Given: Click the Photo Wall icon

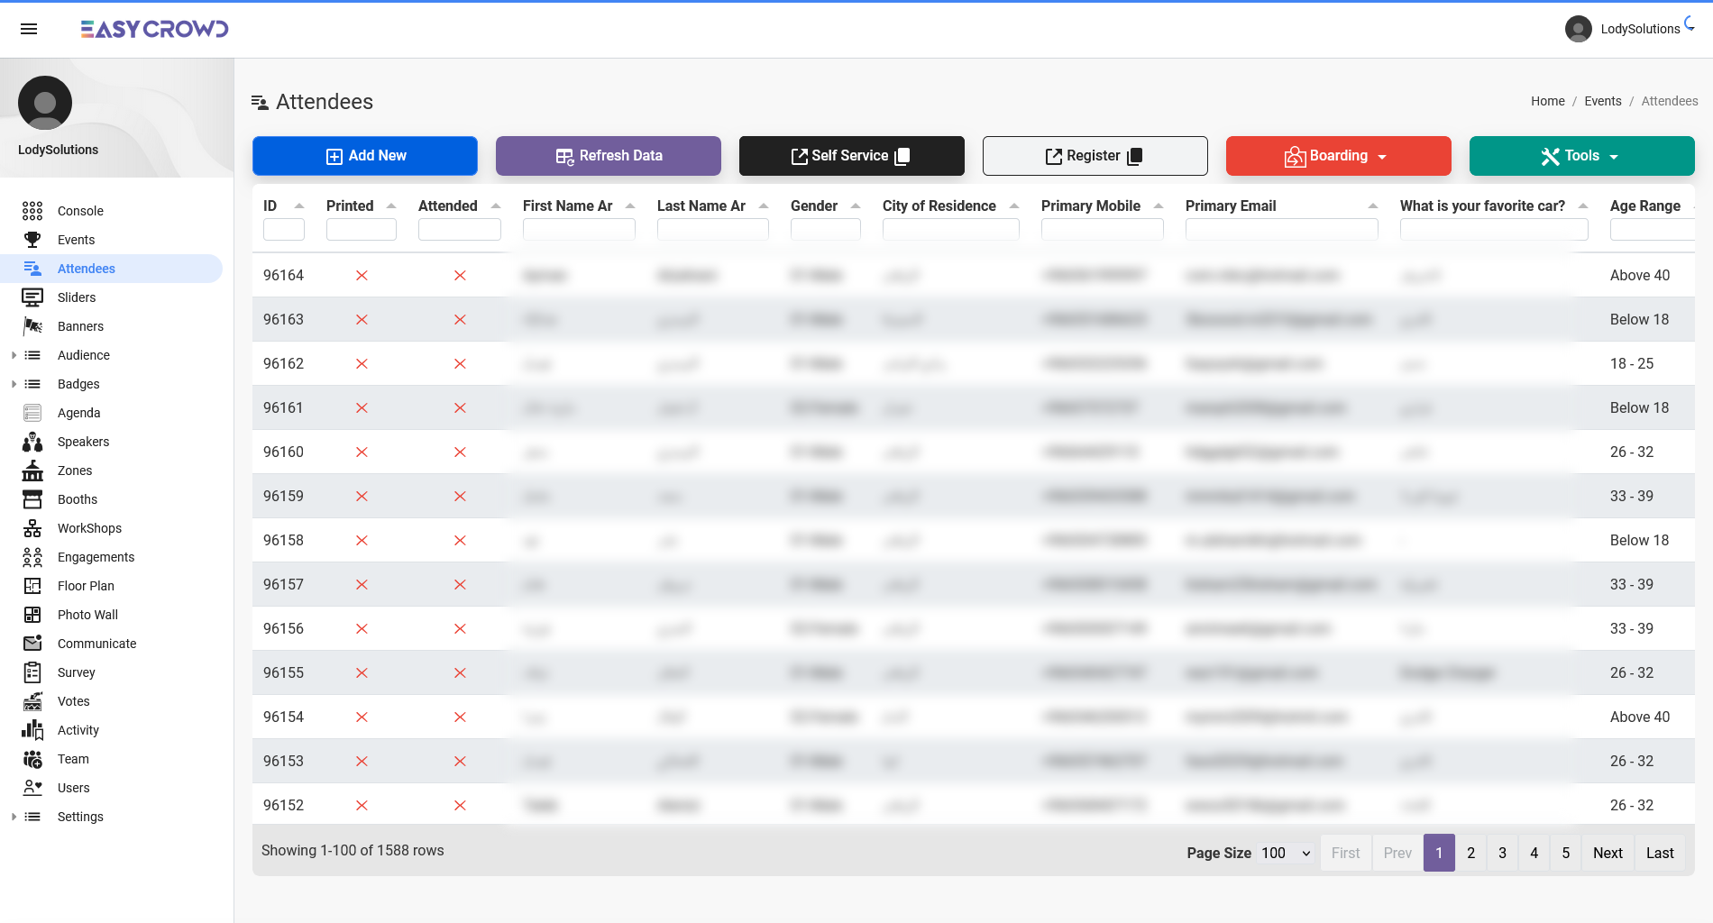Looking at the screenshot, I should [32, 615].
